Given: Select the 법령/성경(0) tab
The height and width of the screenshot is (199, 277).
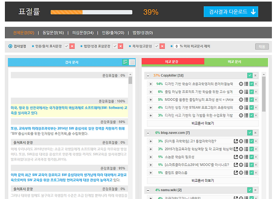Looking at the screenshot, I should coord(143,33).
